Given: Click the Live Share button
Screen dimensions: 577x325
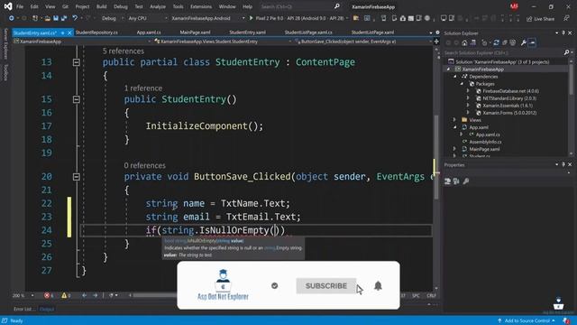Looking at the screenshot, I should point(540,18).
